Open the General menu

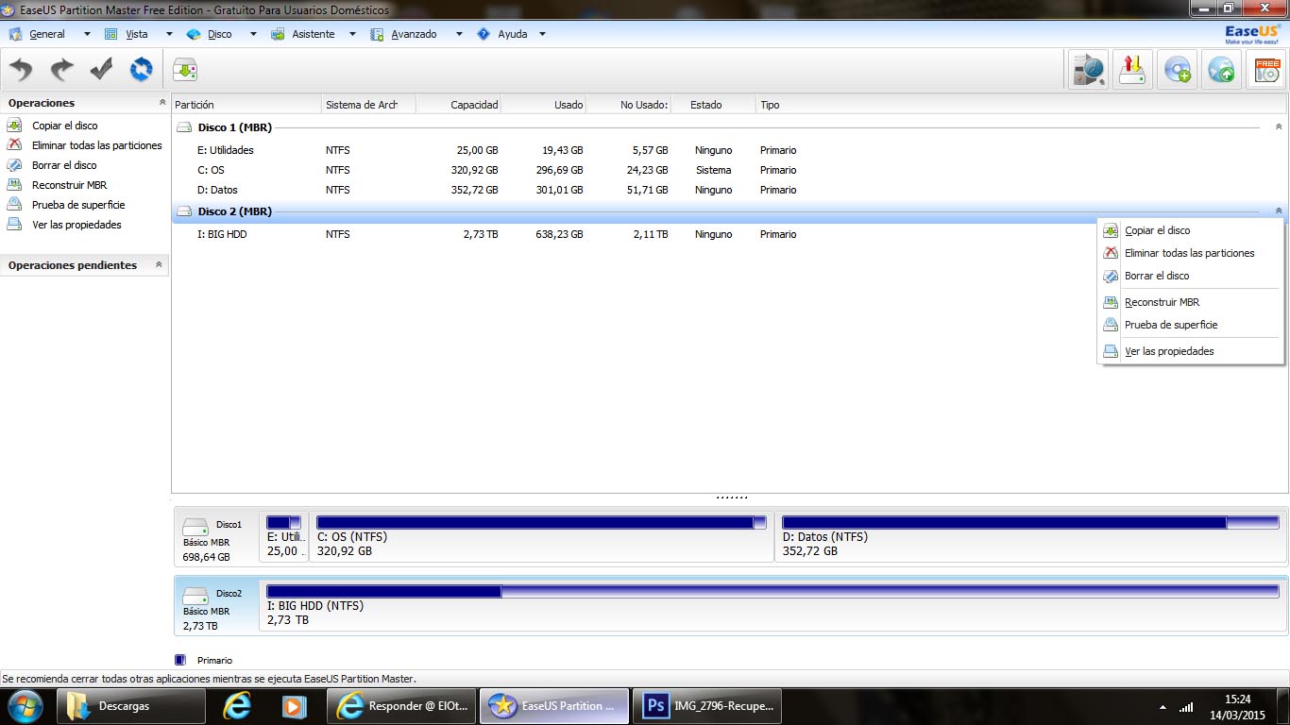47,34
